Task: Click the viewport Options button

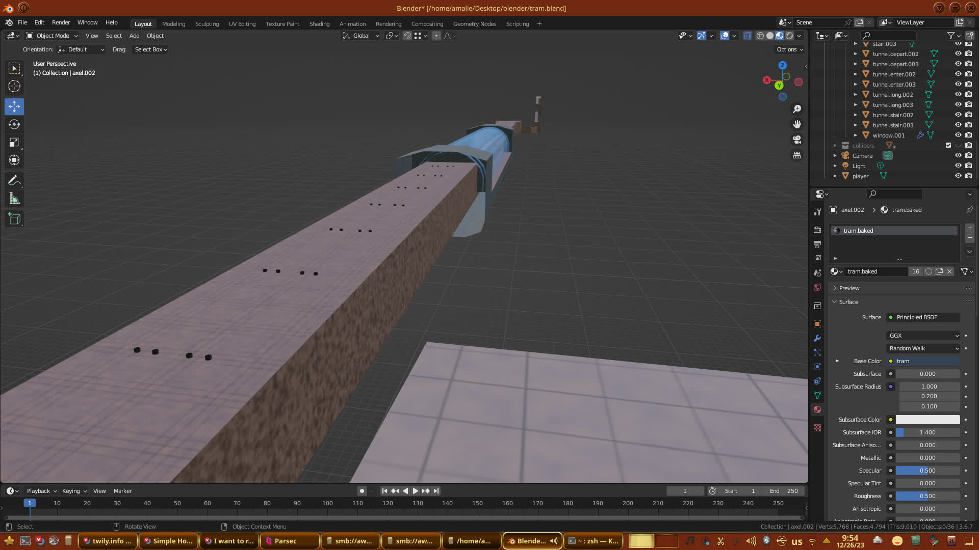Action: tap(789, 49)
